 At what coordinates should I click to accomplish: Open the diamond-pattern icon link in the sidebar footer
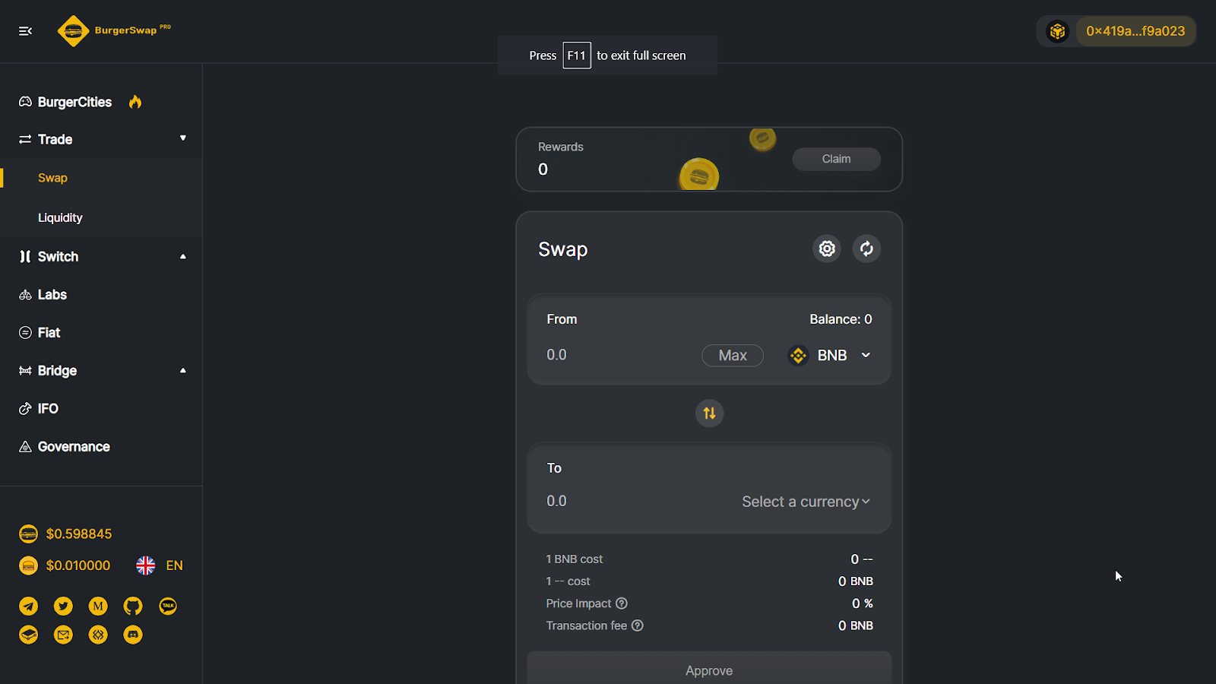tap(98, 635)
